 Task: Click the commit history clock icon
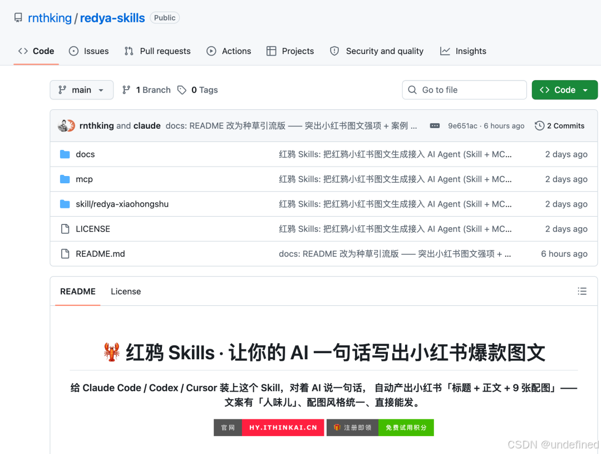click(539, 125)
